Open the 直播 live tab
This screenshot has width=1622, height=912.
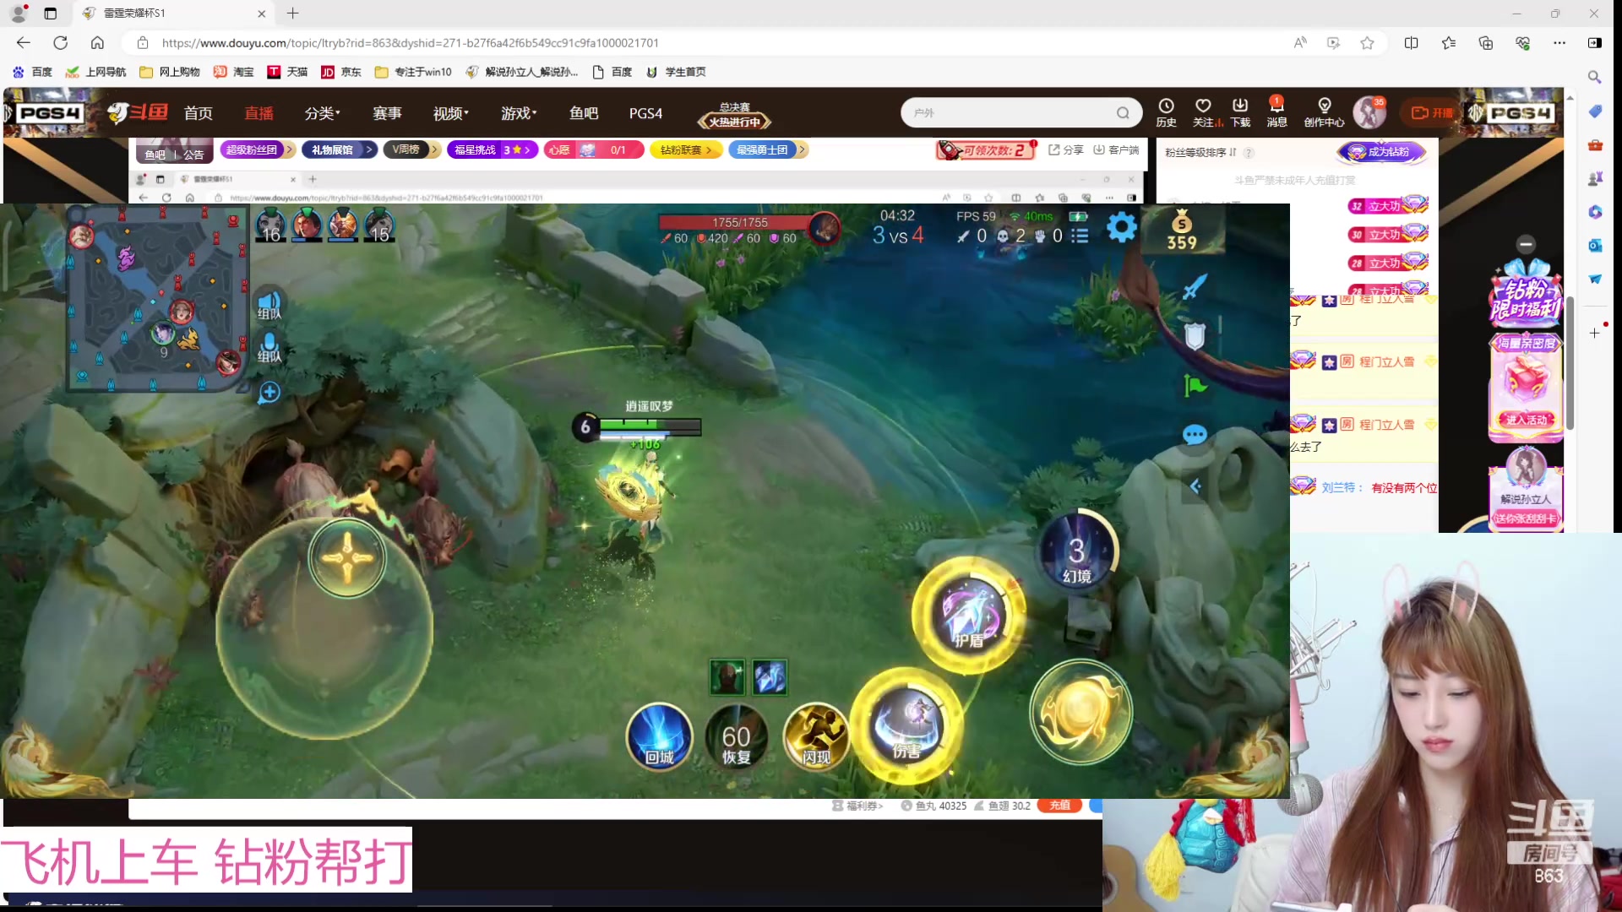pyautogui.click(x=259, y=113)
